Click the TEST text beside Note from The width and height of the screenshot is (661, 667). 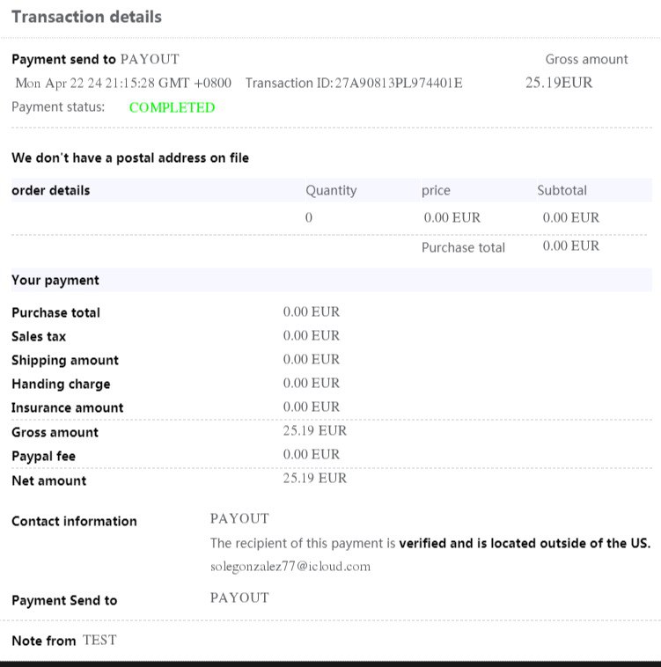[x=99, y=640]
